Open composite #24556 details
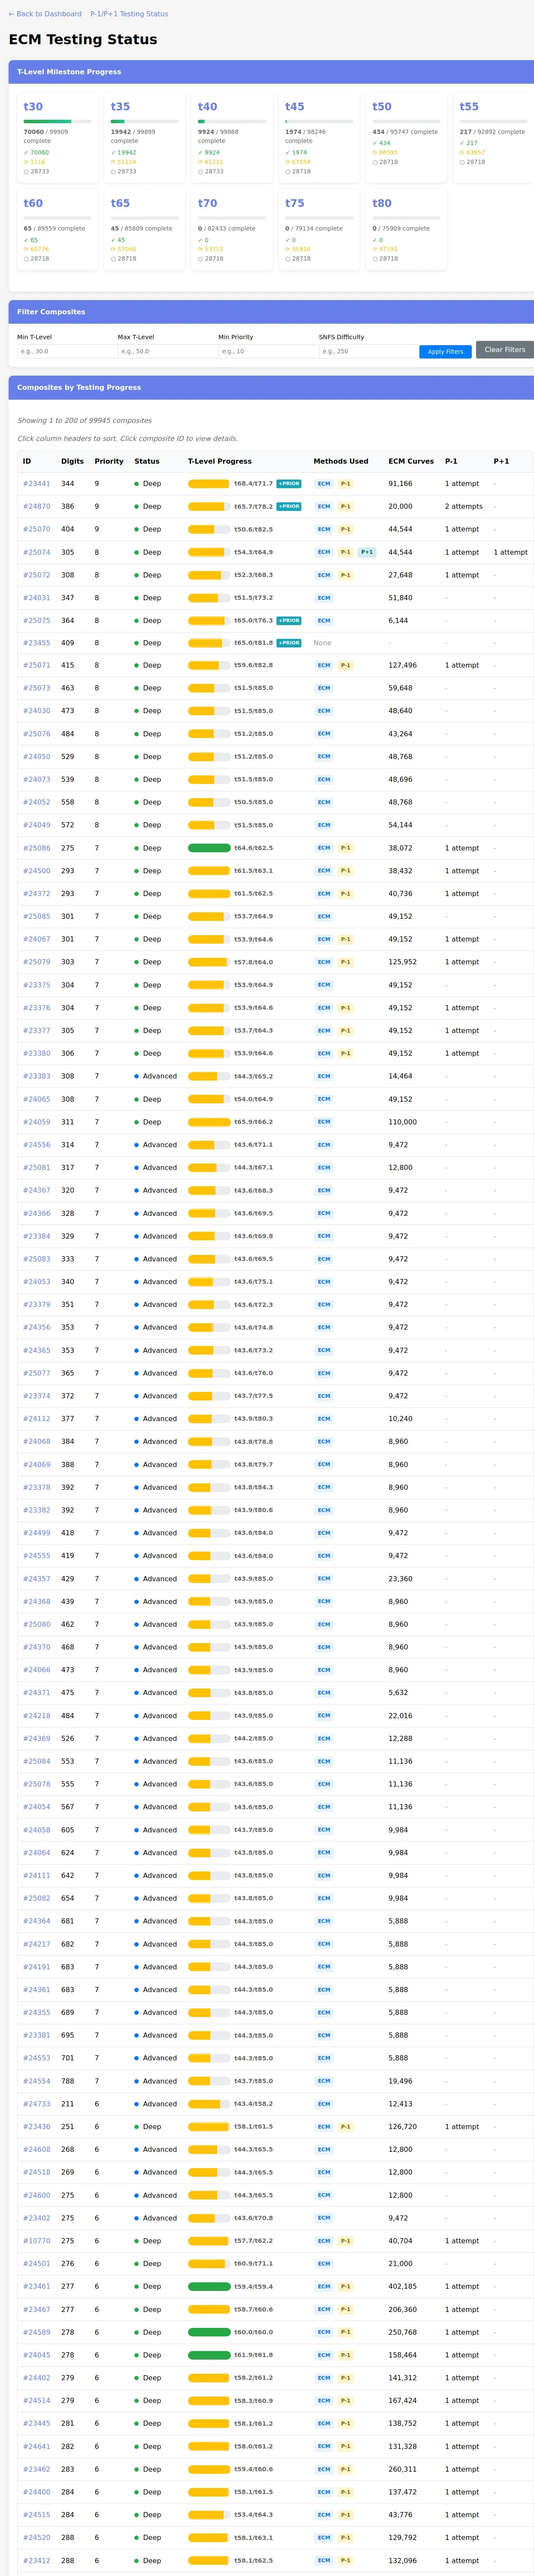This screenshot has width=534, height=2576. click(x=37, y=1145)
